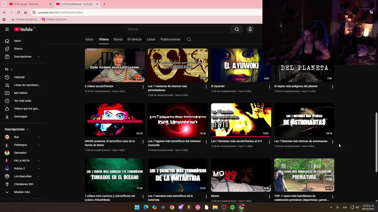Open new browser tab with plus button

click(x=104, y=4)
